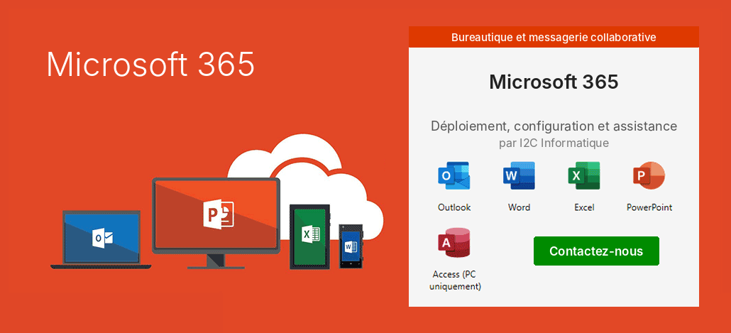Click the "Access (PC uniquement)" label
Screen dimensions: 731x333
[455, 280]
